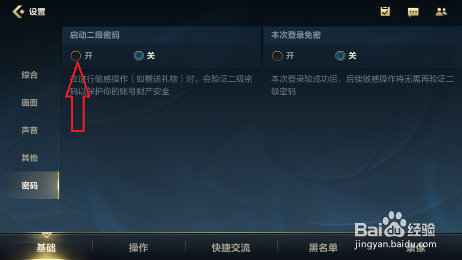Open the task checklist icon

(385, 11)
